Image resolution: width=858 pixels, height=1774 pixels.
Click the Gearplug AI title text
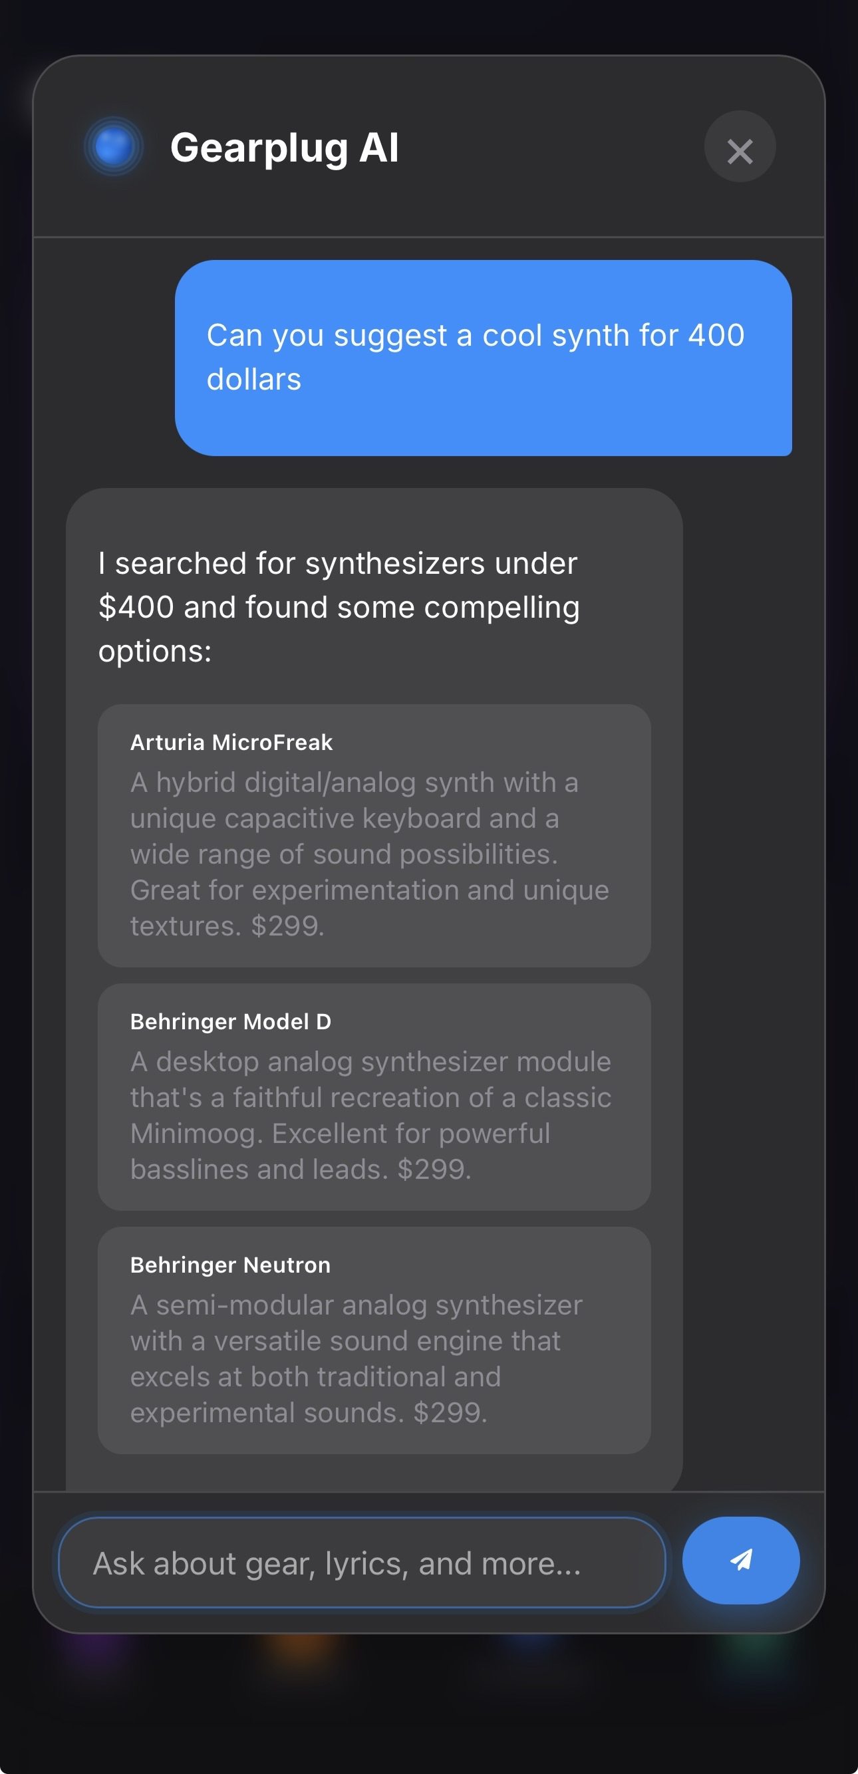pos(285,146)
